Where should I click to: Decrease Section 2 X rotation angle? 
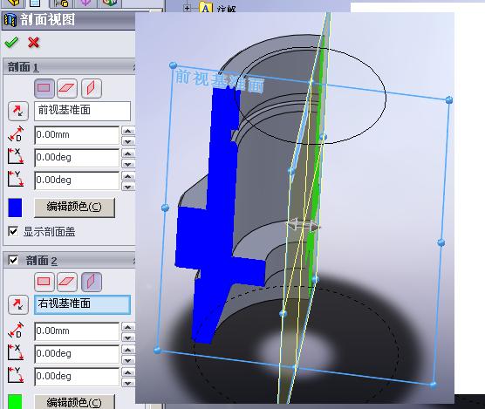click(x=128, y=360)
